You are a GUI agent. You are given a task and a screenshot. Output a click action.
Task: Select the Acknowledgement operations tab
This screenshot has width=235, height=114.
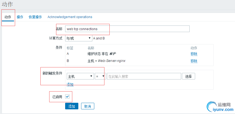(x=70, y=17)
